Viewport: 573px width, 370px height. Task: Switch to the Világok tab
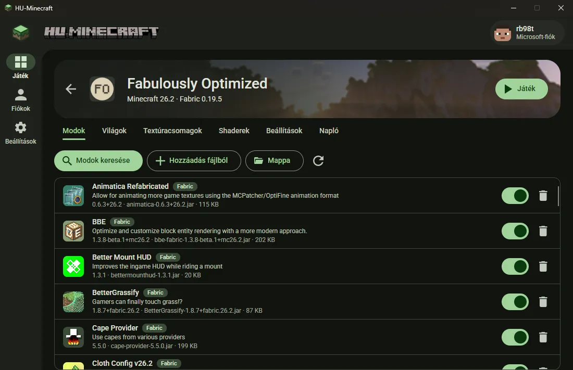coord(114,131)
